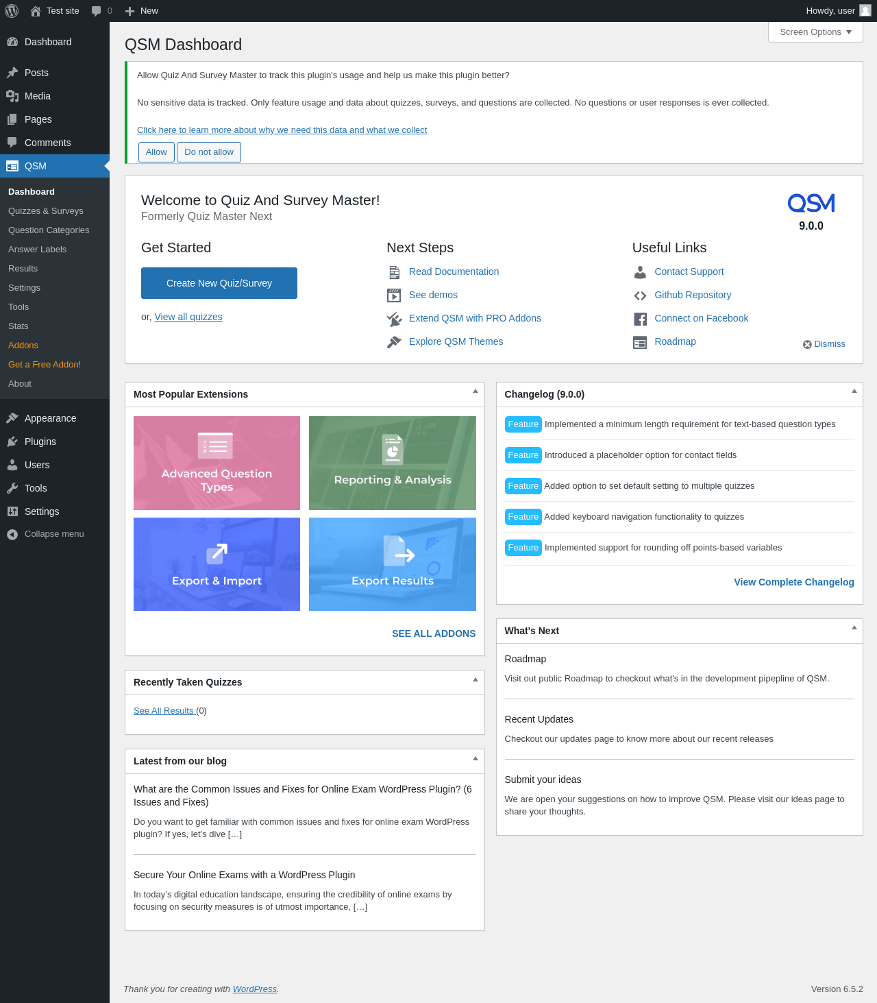This screenshot has height=1003, width=877.
Task: Click the Roadmap icon under Useful Links
Action: pyautogui.click(x=640, y=342)
